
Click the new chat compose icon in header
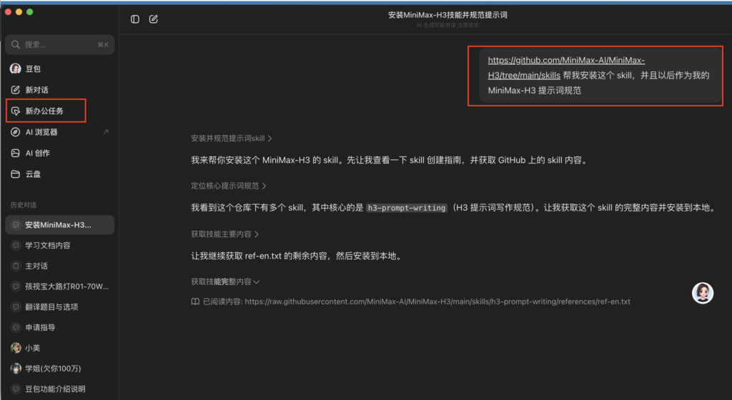click(x=153, y=19)
